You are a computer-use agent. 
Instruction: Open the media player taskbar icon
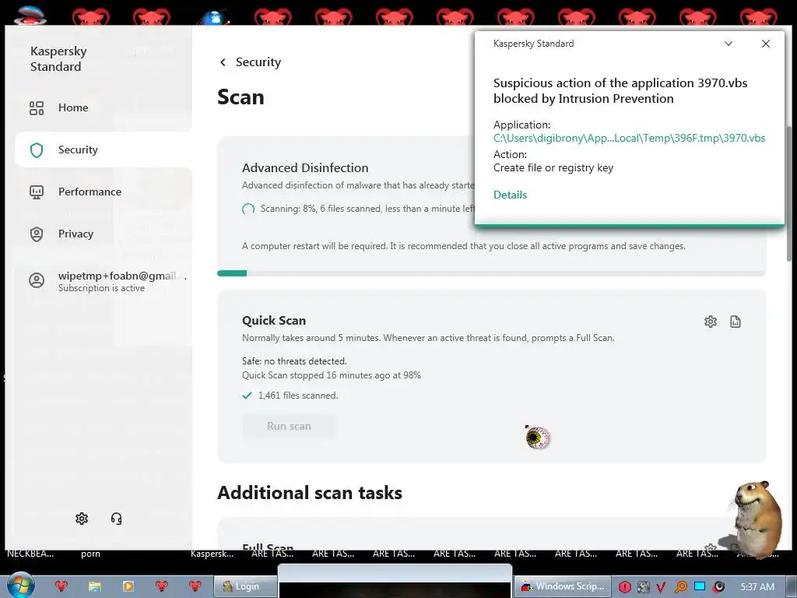128,586
